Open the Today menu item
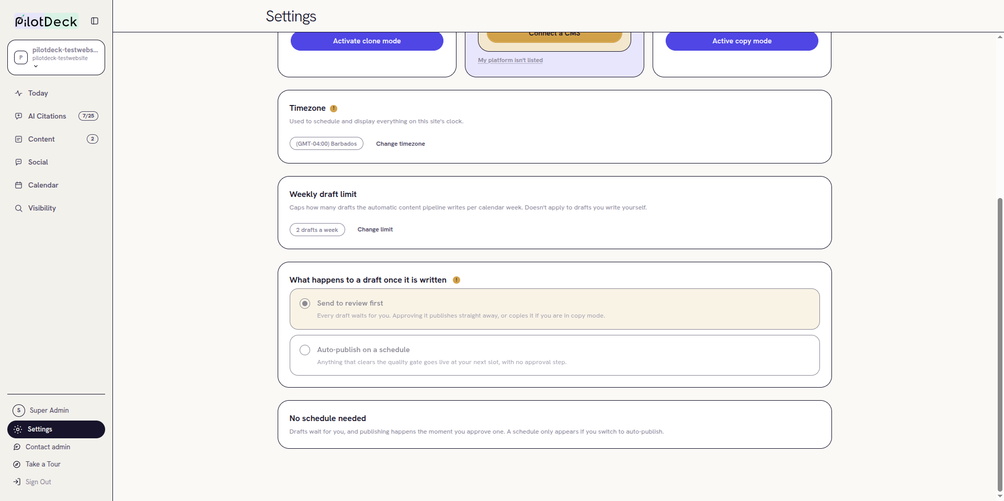This screenshot has width=1004, height=501. click(x=56, y=93)
